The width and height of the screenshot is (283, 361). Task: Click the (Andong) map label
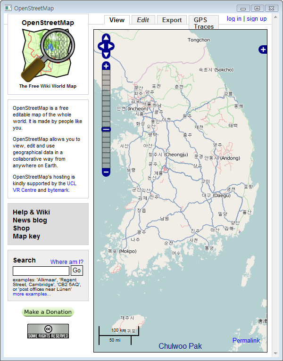[x=230, y=158]
